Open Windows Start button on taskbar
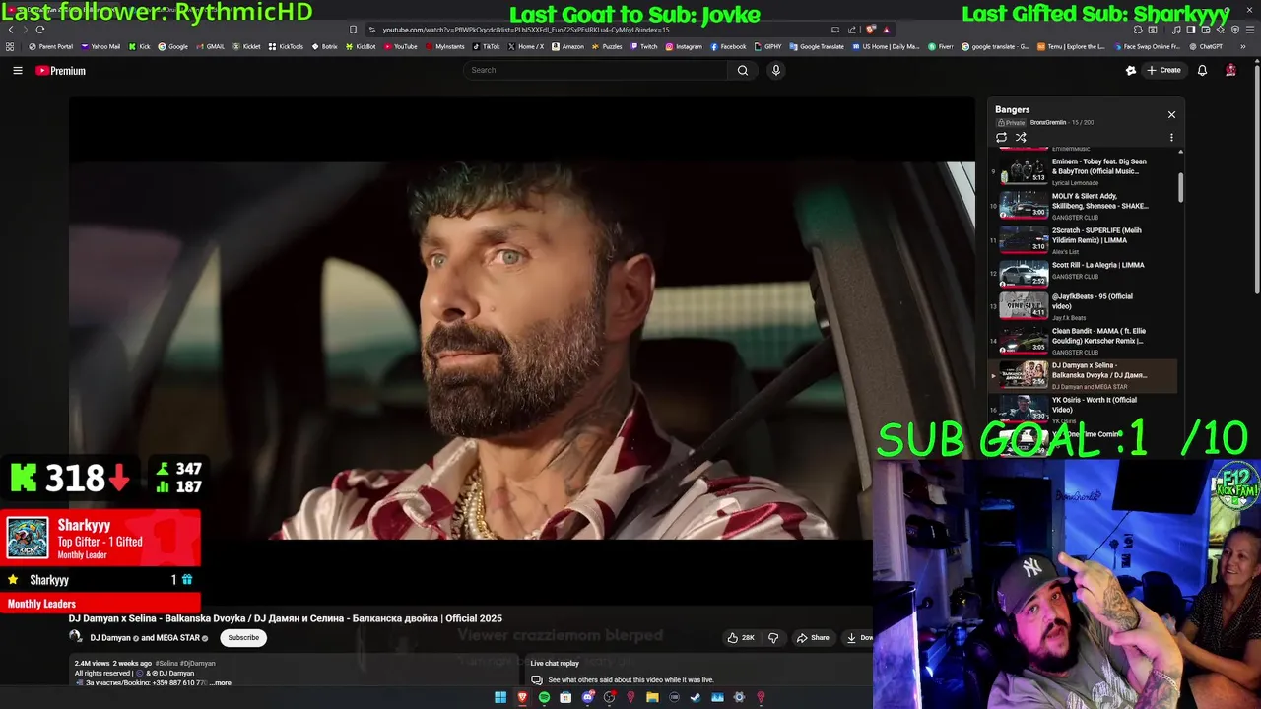Image resolution: width=1261 pixels, height=709 pixels. click(500, 698)
